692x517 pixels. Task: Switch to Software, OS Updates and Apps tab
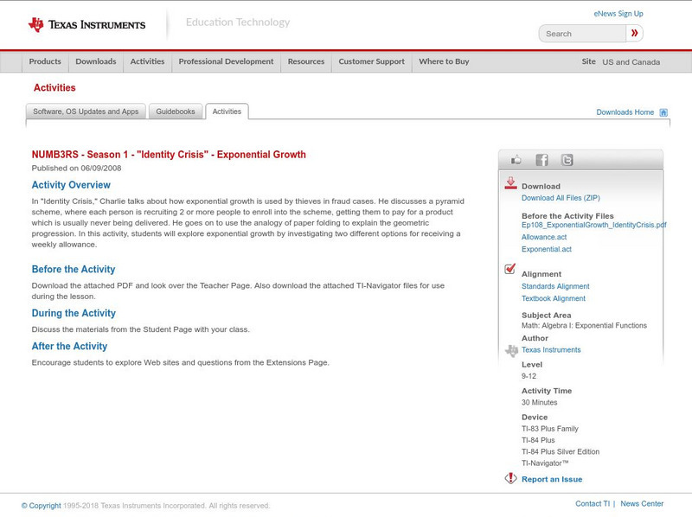click(86, 112)
